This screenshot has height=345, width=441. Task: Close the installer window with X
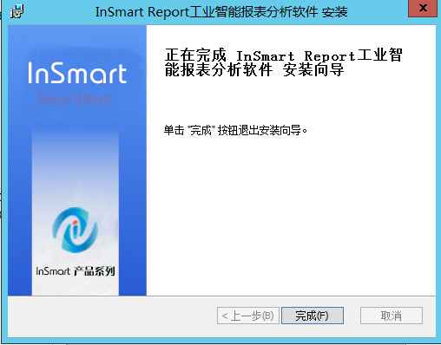coord(423,9)
